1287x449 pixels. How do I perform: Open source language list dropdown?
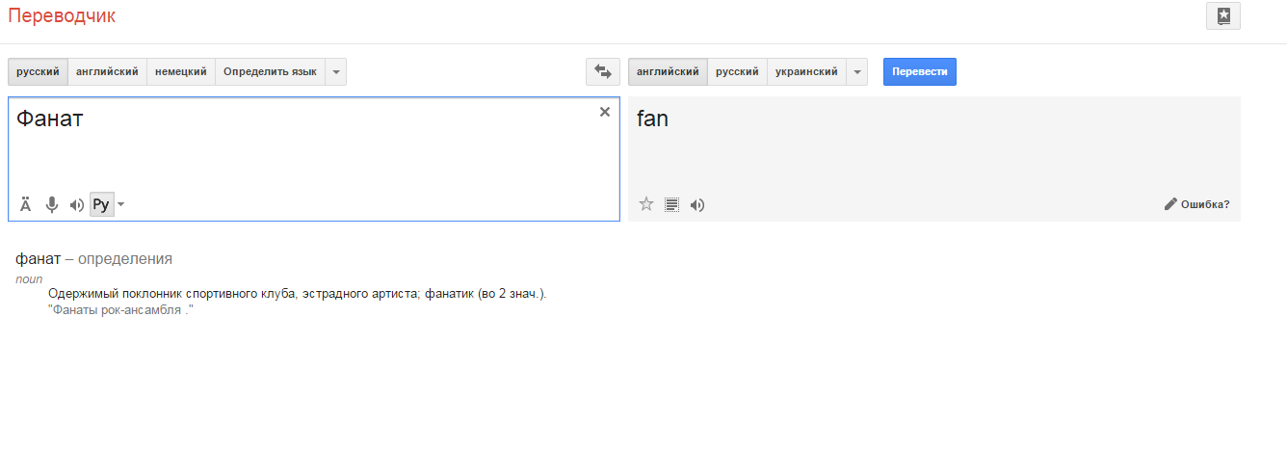(x=335, y=71)
